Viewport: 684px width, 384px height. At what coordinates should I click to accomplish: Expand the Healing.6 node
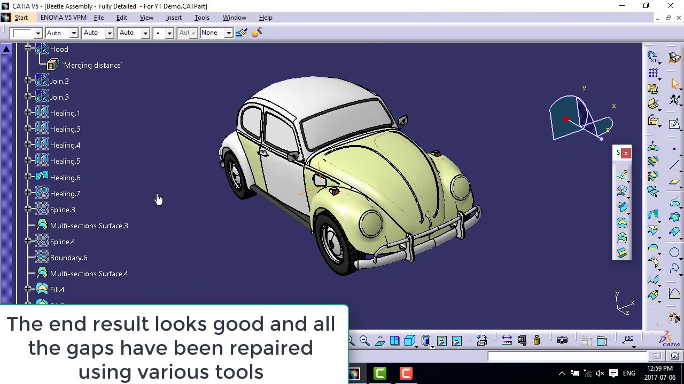click(x=28, y=177)
